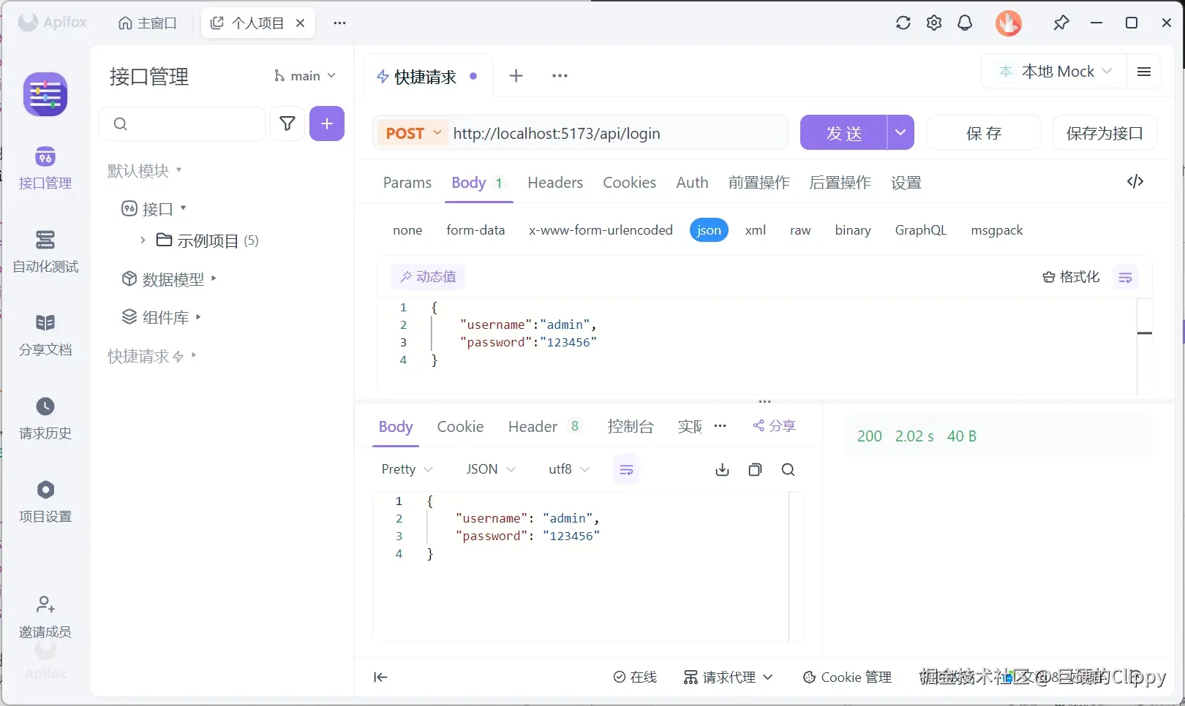Screen dimensions: 1185x706
Task: Open the filter icon in interface list
Action: tap(287, 124)
